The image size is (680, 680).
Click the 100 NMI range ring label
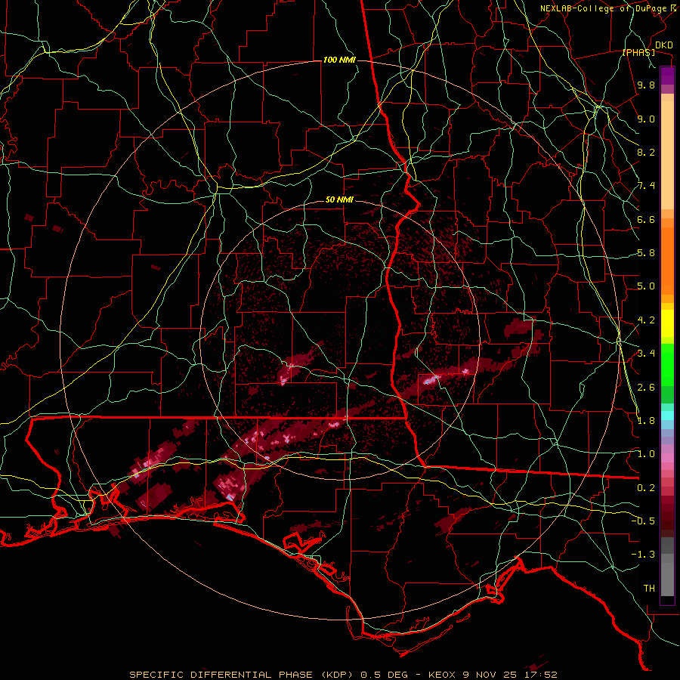tap(339, 60)
